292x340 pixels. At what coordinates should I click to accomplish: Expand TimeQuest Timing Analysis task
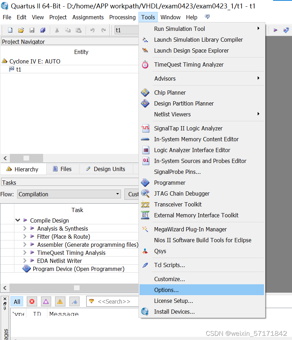pyautogui.click(x=25, y=253)
